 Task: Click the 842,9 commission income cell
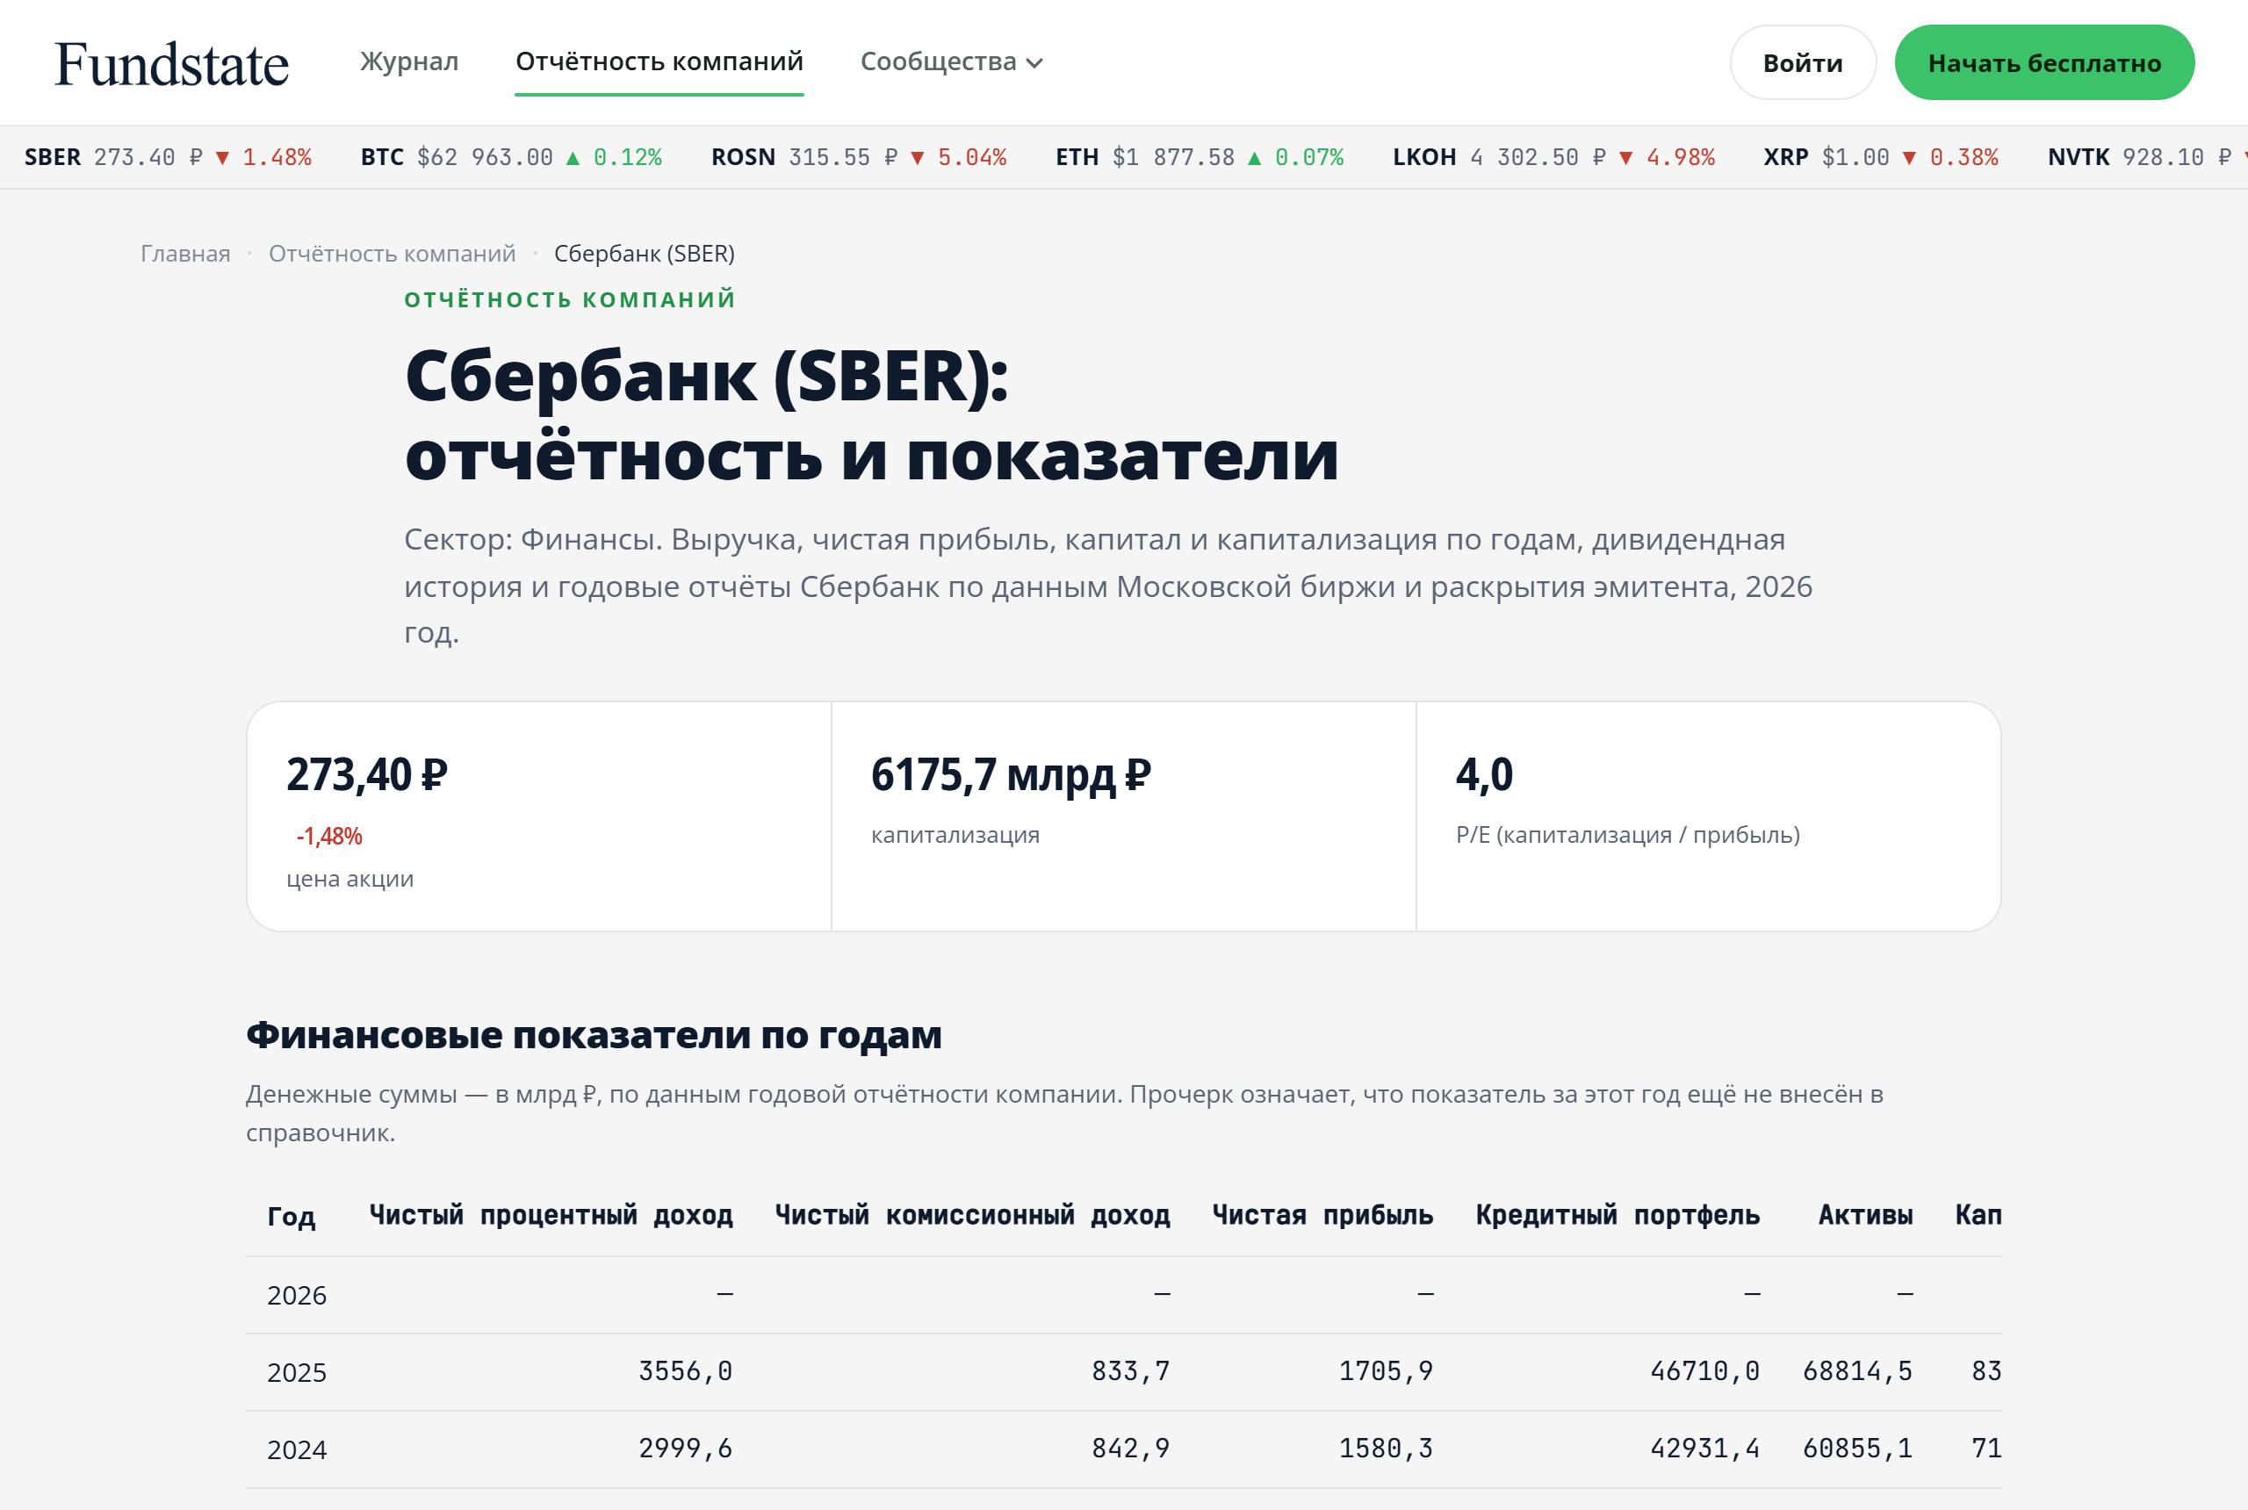[x=1131, y=1449]
